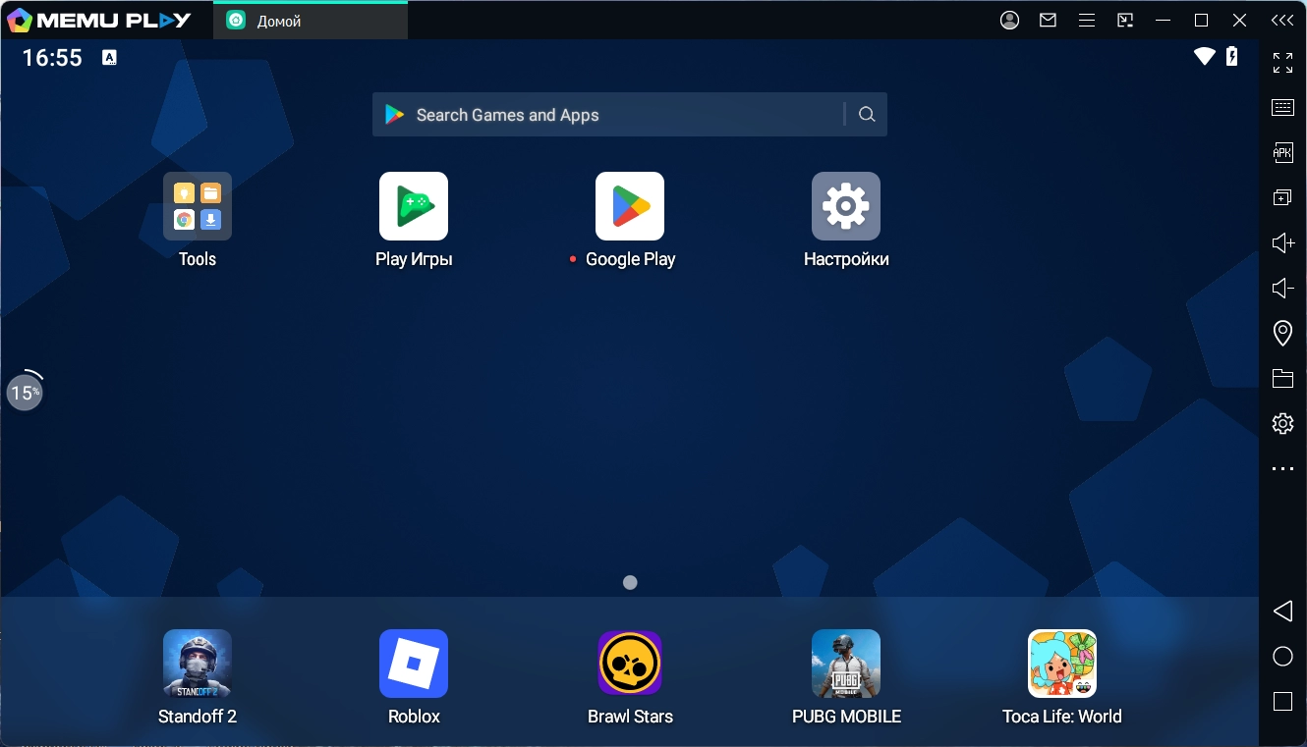Decrease volume with the sidebar speaker minus
Image resolution: width=1307 pixels, height=747 pixels.
coord(1282,288)
